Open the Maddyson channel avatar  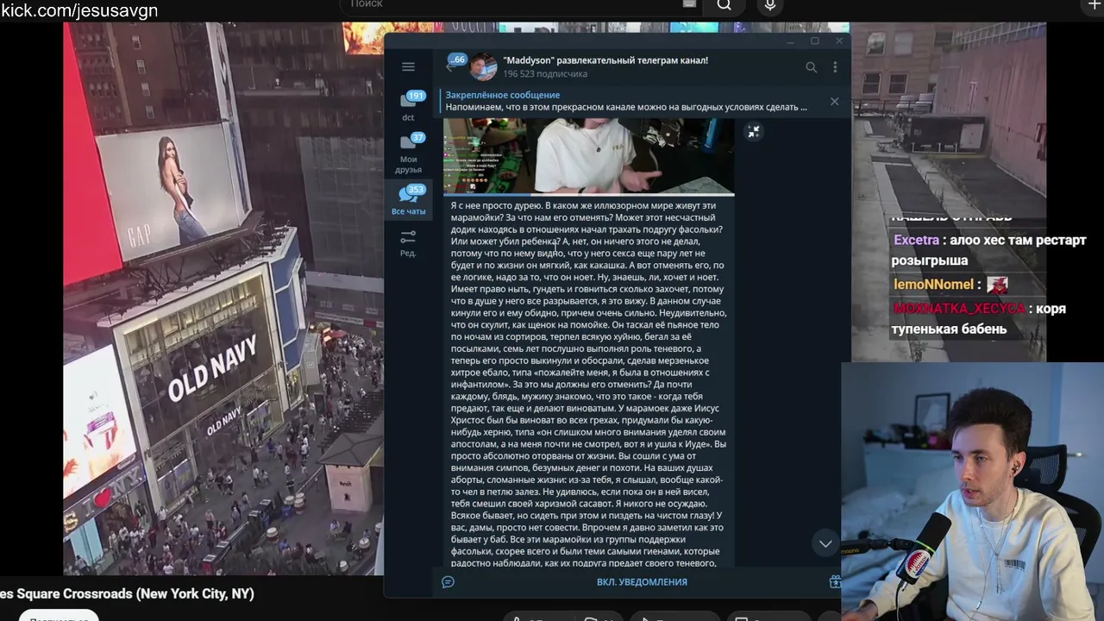(483, 67)
